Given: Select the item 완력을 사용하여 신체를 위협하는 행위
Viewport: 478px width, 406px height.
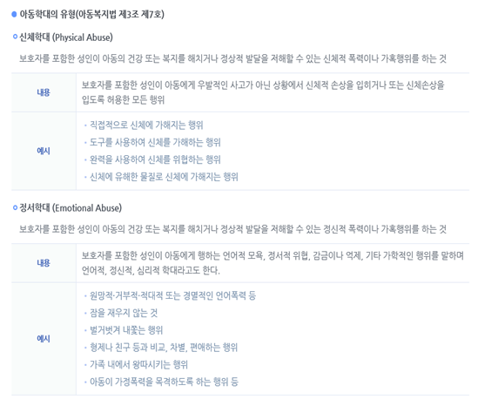Looking at the screenshot, I should click(155, 159).
